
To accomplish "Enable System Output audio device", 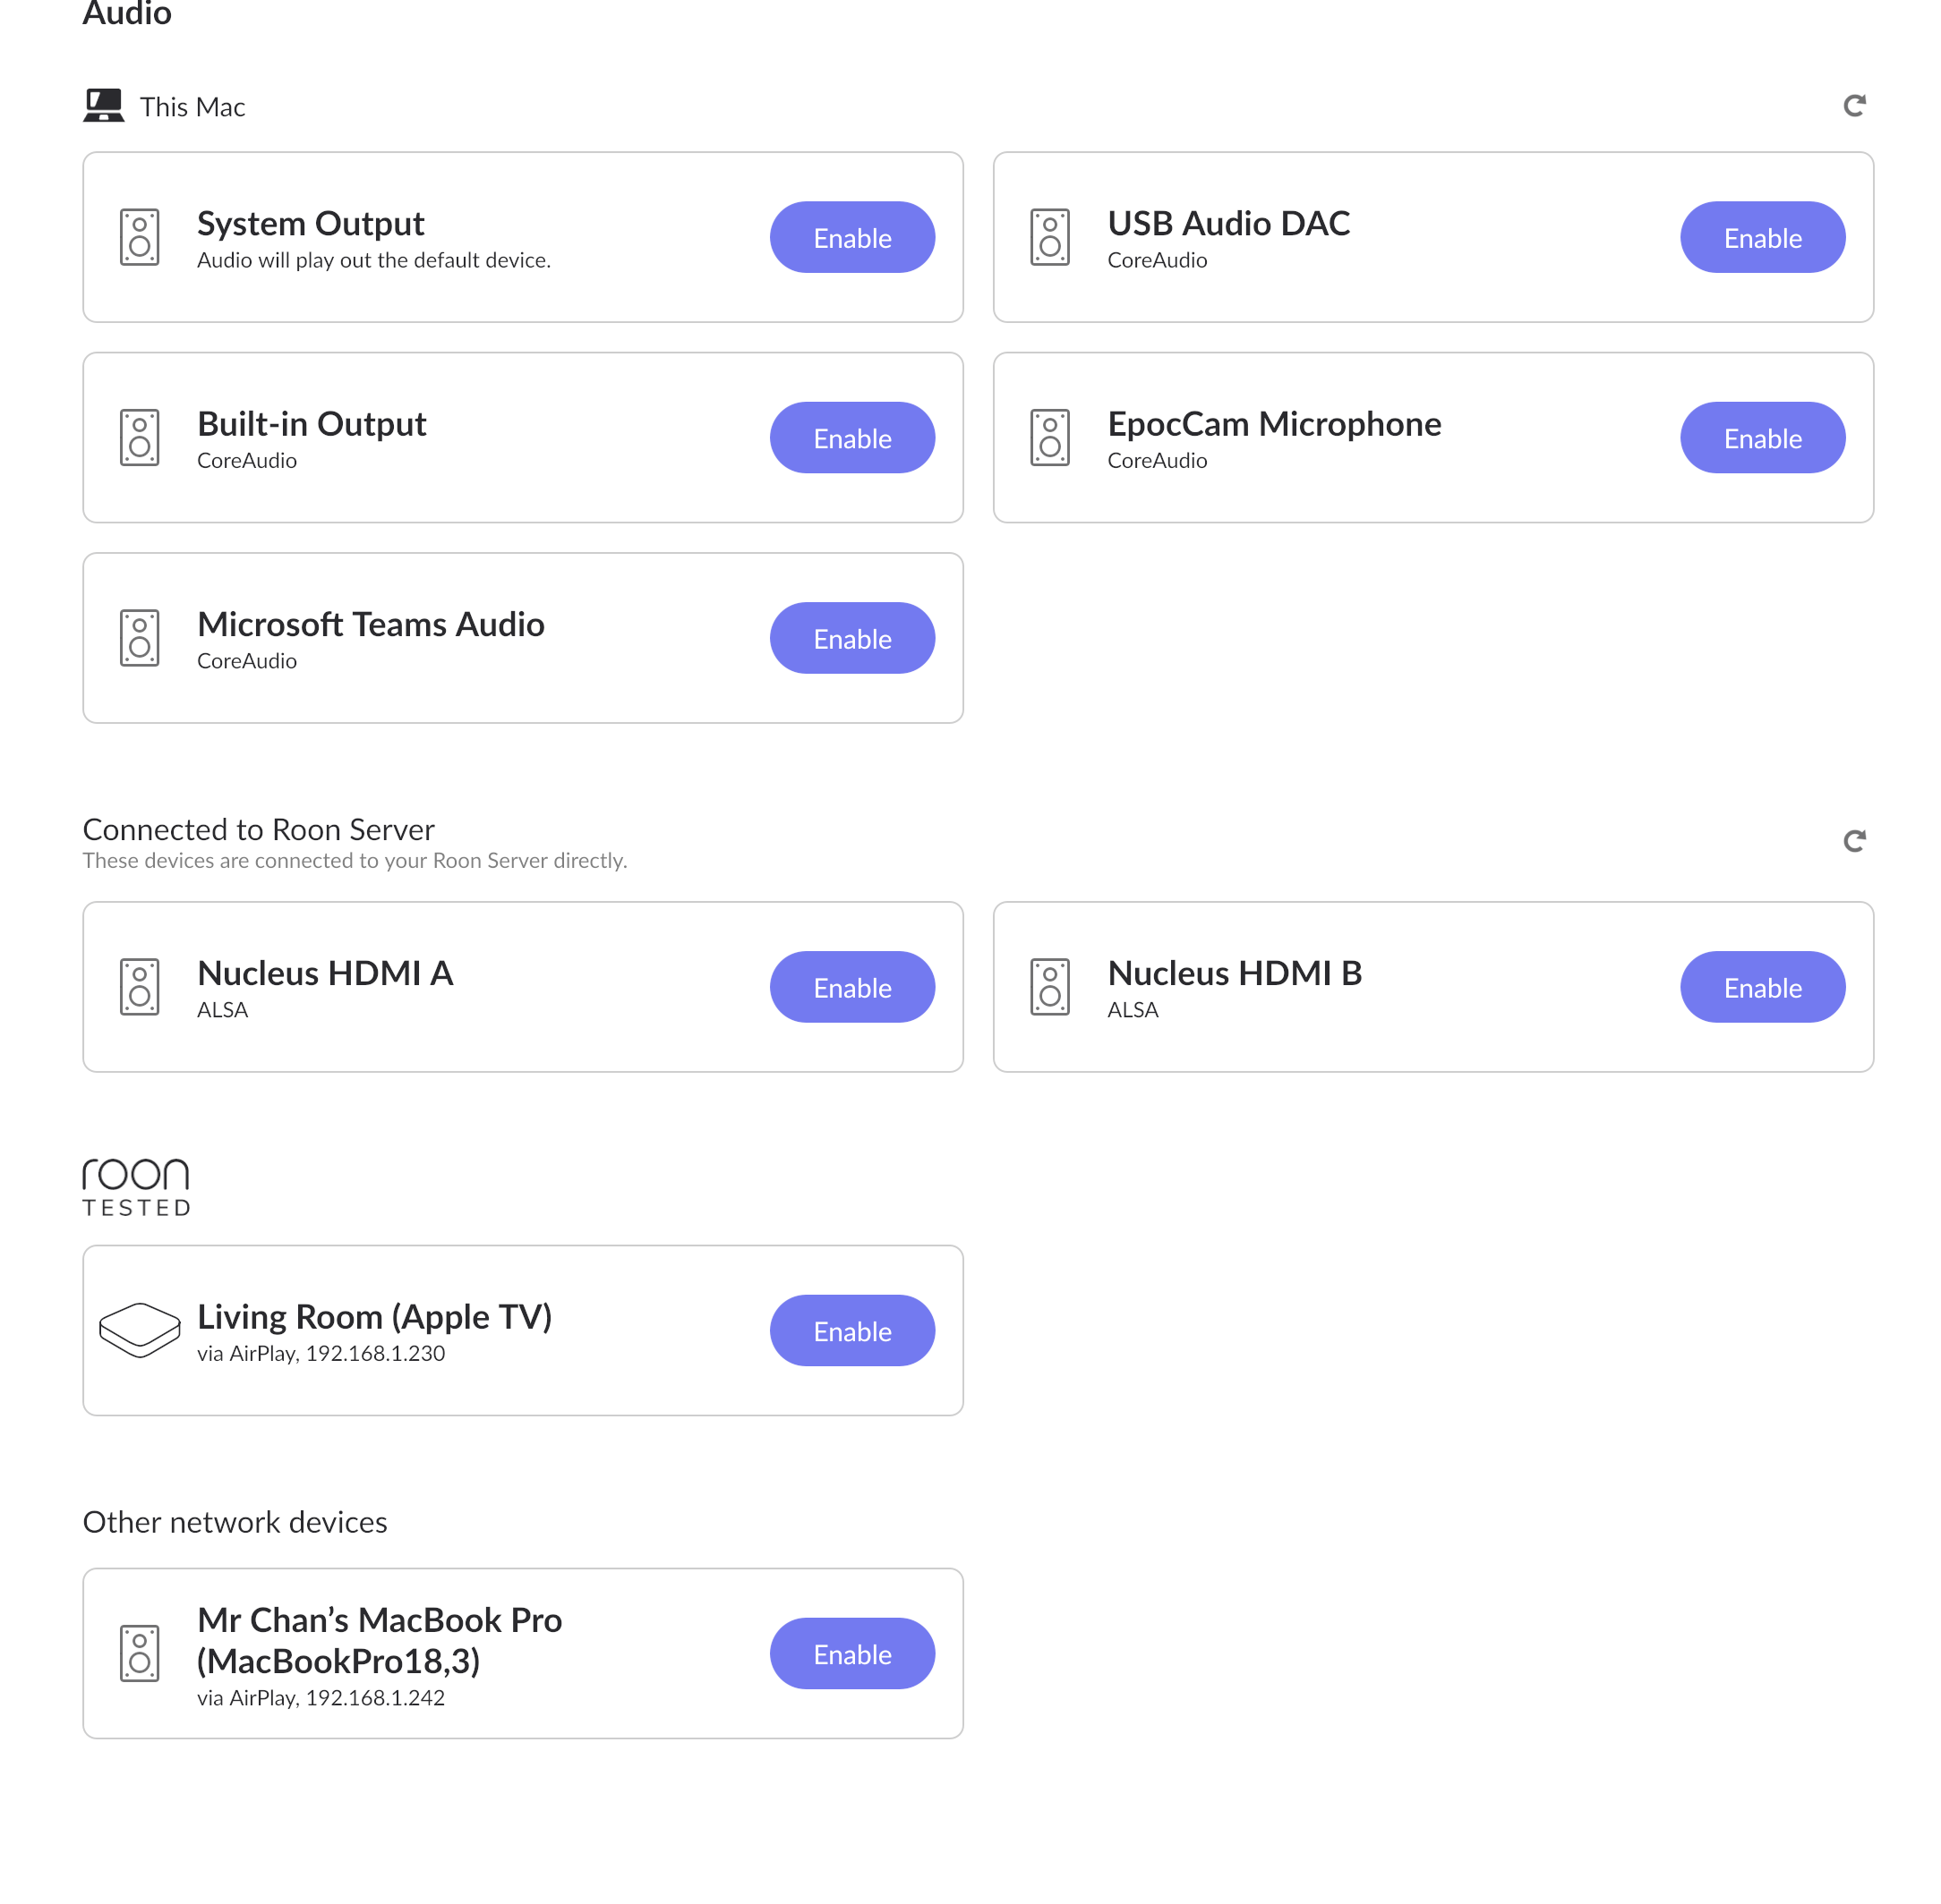I will (852, 237).
